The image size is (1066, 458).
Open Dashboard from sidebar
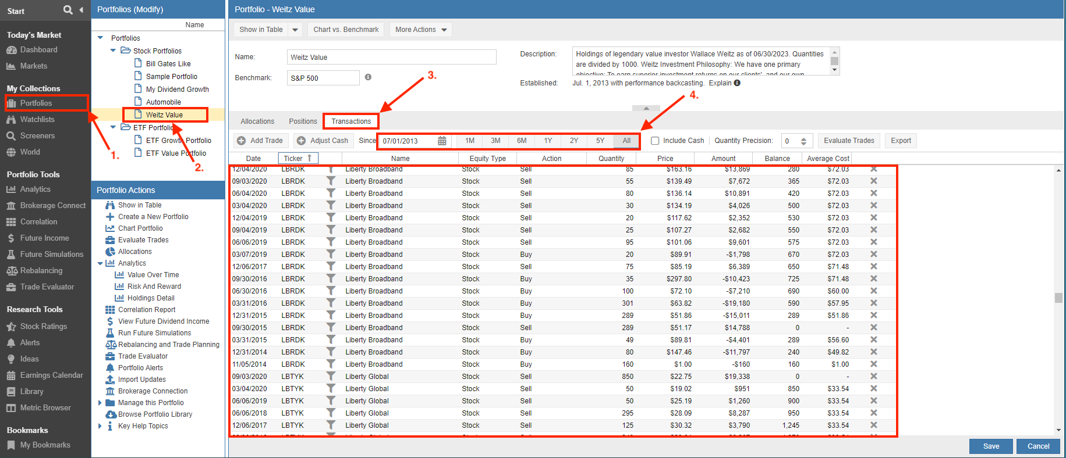click(x=38, y=50)
